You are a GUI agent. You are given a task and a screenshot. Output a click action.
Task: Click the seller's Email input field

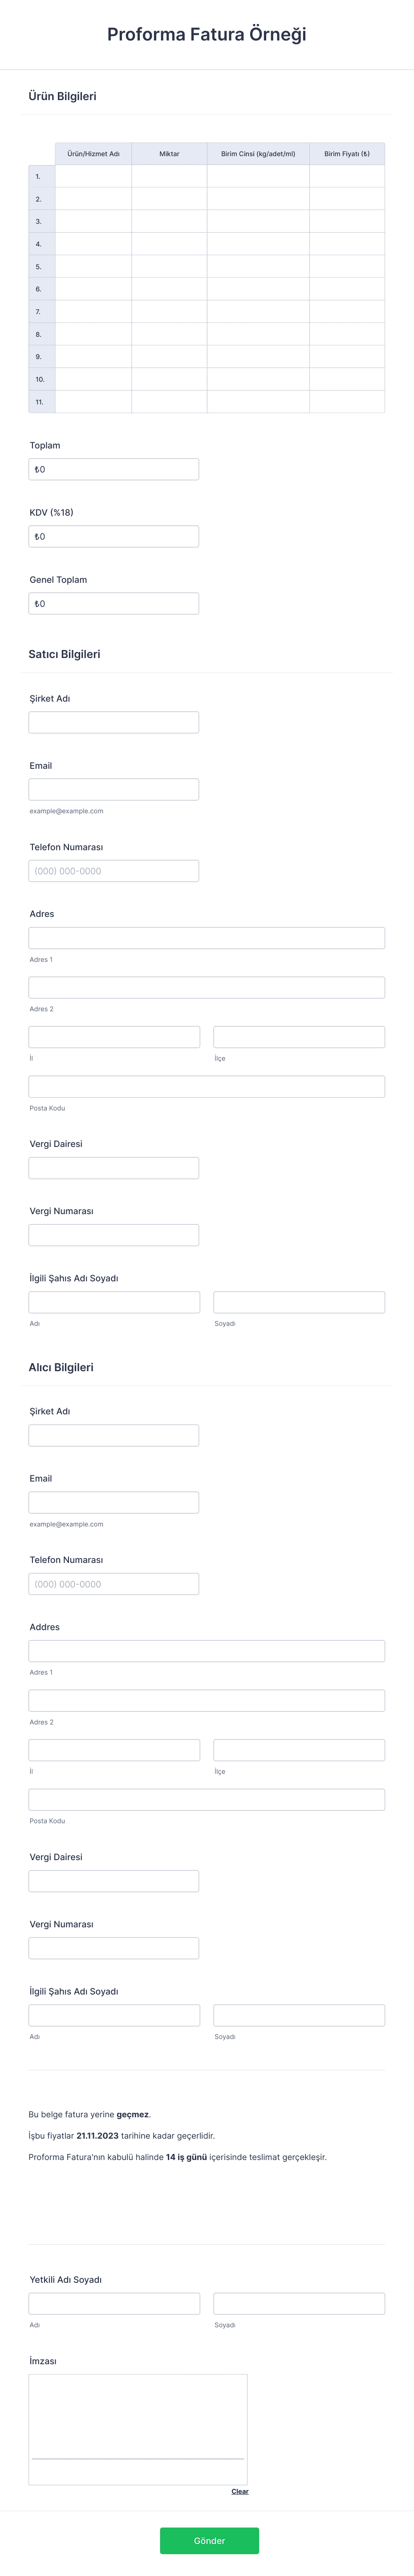coord(113,788)
